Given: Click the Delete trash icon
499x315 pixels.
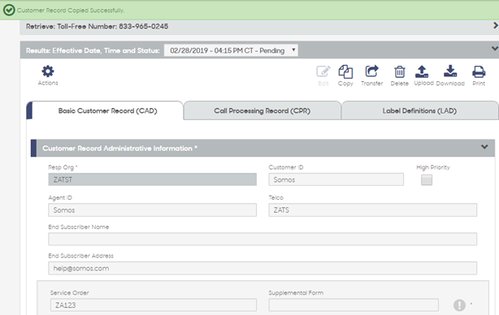Looking at the screenshot, I should (x=399, y=71).
